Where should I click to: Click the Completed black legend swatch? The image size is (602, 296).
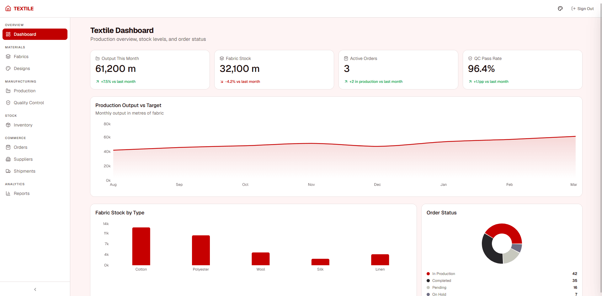pos(428,281)
